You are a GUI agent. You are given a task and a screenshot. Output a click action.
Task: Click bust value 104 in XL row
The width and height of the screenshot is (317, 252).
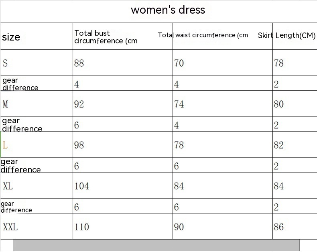click(x=81, y=186)
